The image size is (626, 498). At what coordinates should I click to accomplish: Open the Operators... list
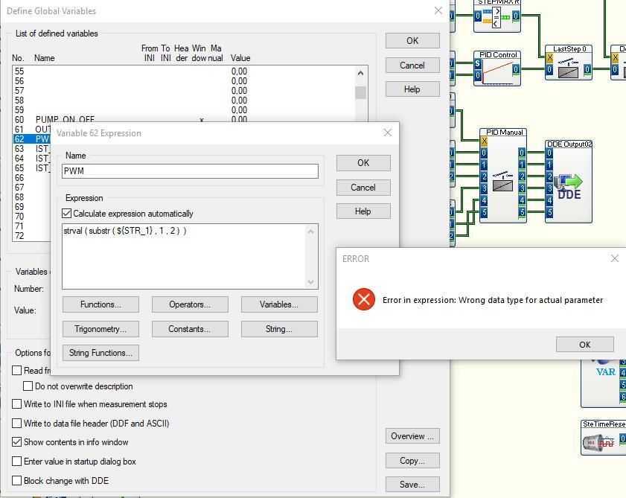(x=190, y=304)
